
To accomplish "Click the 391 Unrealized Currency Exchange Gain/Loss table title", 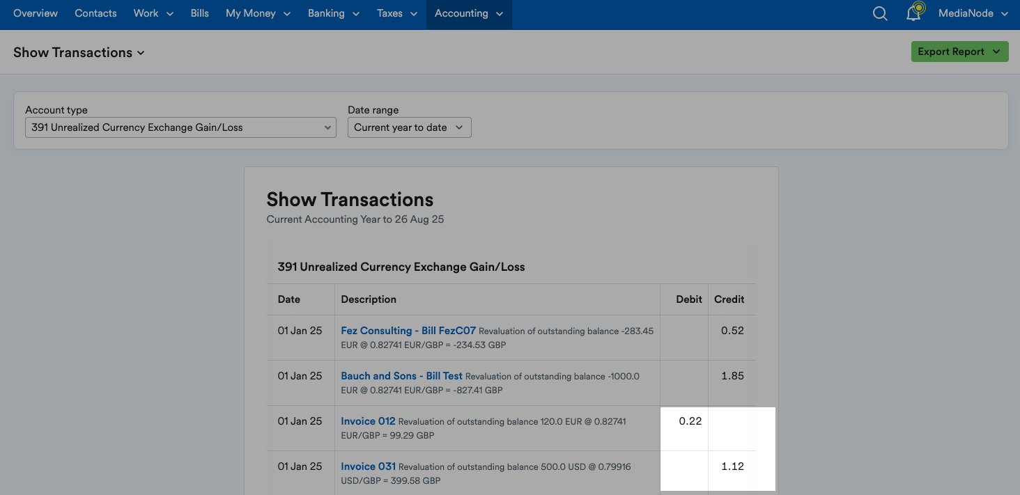I will click(x=401, y=267).
